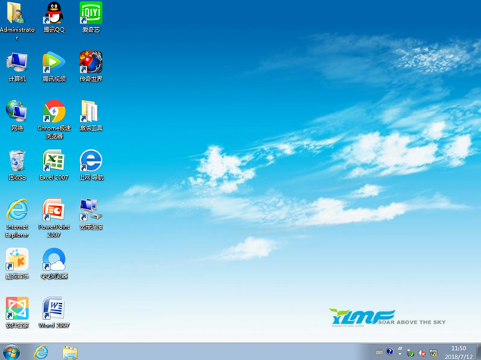
Task: Select the Network desktop icon
Action: point(17,113)
